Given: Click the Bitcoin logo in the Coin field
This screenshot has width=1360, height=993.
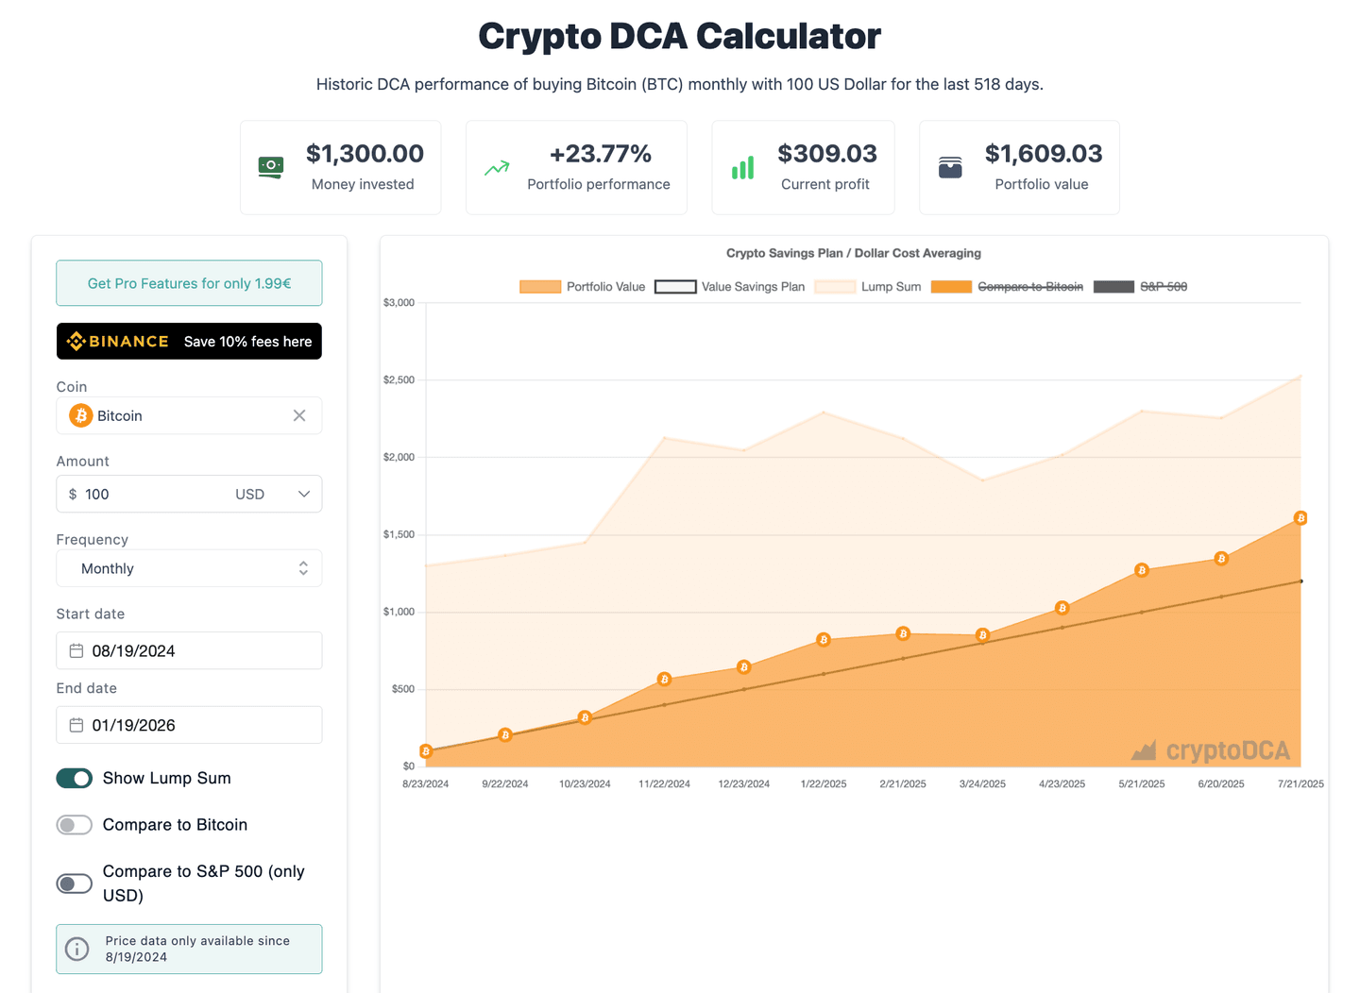Looking at the screenshot, I should pyautogui.click(x=80, y=415).
